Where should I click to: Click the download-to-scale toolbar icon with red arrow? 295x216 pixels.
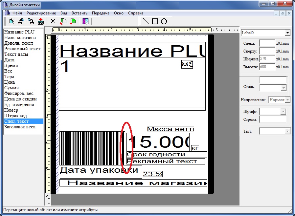pos(41,21)
